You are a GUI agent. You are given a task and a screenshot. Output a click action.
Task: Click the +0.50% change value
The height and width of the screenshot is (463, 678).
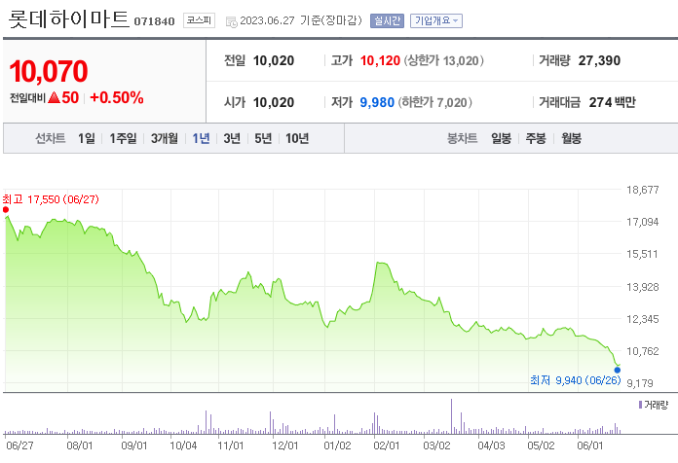[117, 98]
